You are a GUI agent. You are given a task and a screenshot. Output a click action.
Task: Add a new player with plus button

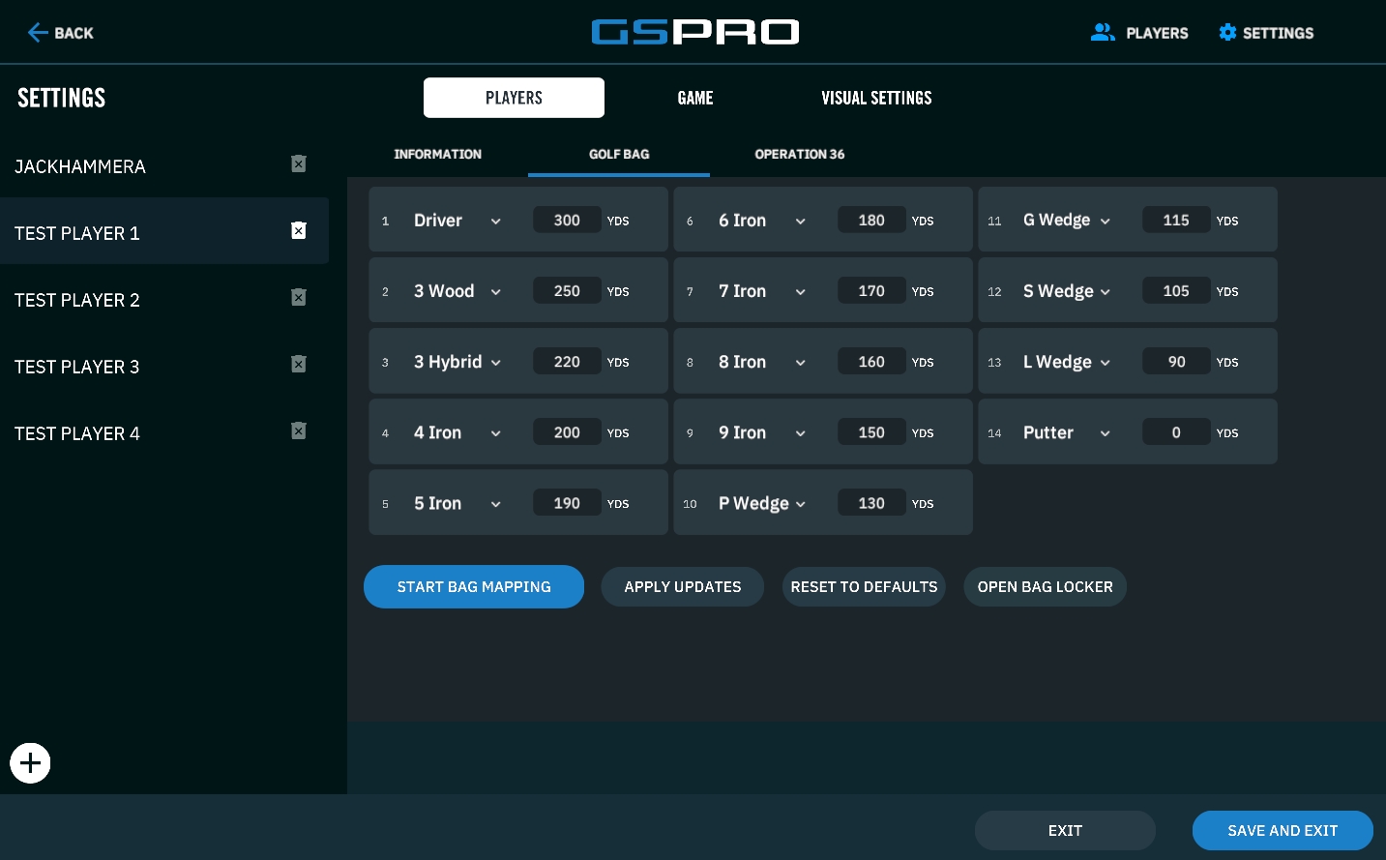30,763
